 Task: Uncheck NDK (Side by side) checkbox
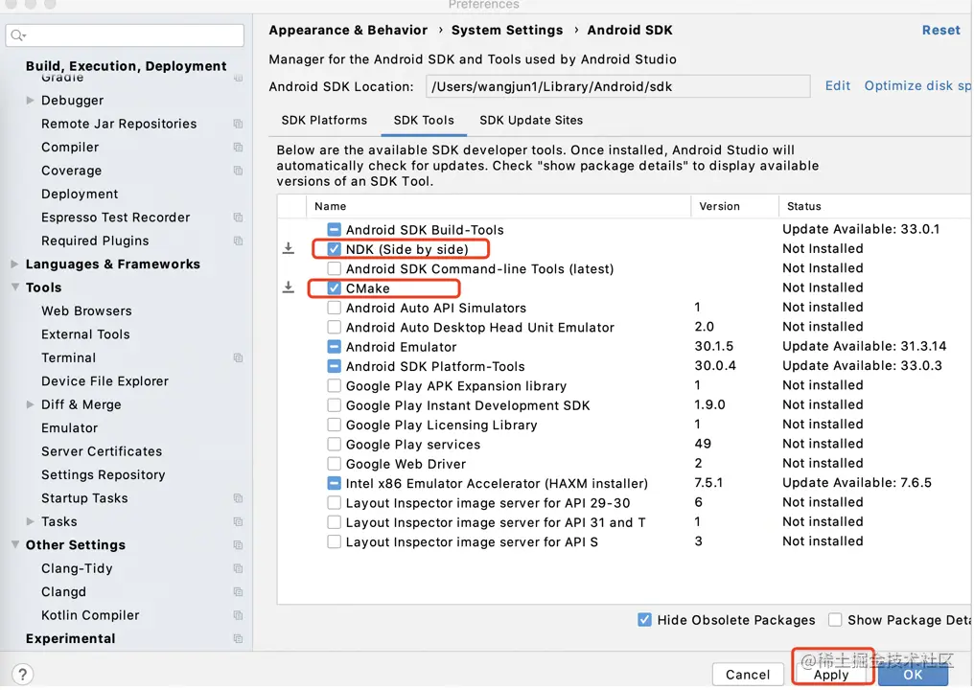click(x=335, y=249)
